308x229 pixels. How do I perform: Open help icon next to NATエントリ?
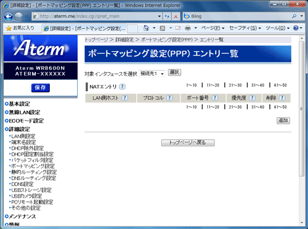[x=122, y=87]
